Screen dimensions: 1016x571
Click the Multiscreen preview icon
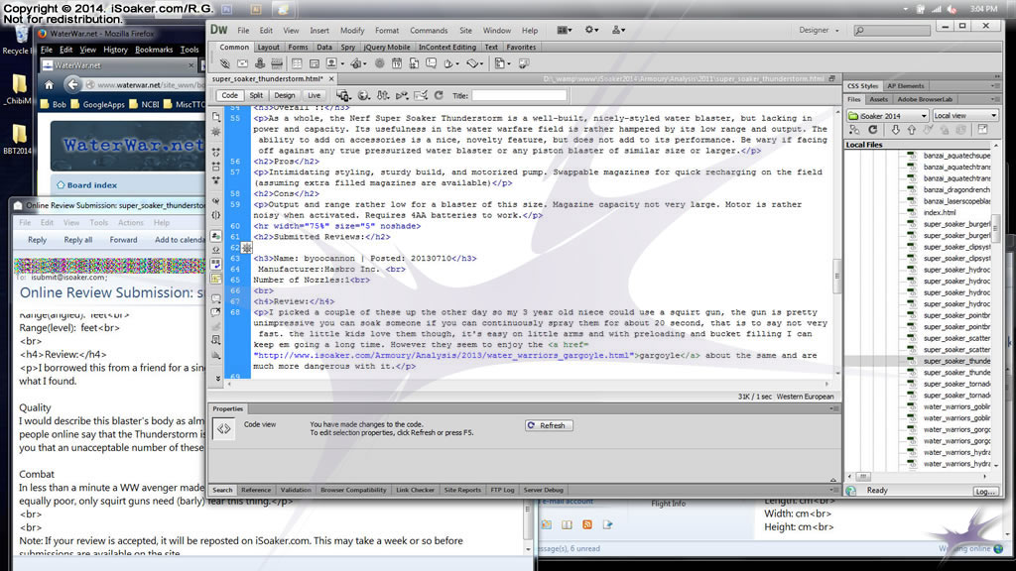[x=343, y=95]
